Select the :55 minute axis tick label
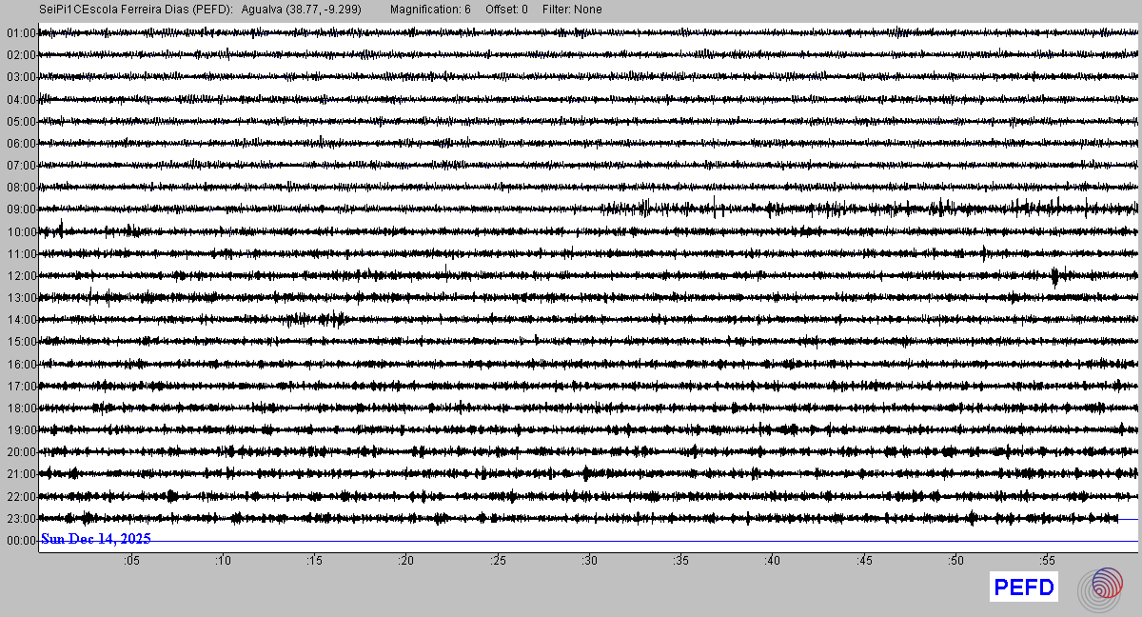The width and height of the screenshot is (1142, 617). (x=1046, y=561)
